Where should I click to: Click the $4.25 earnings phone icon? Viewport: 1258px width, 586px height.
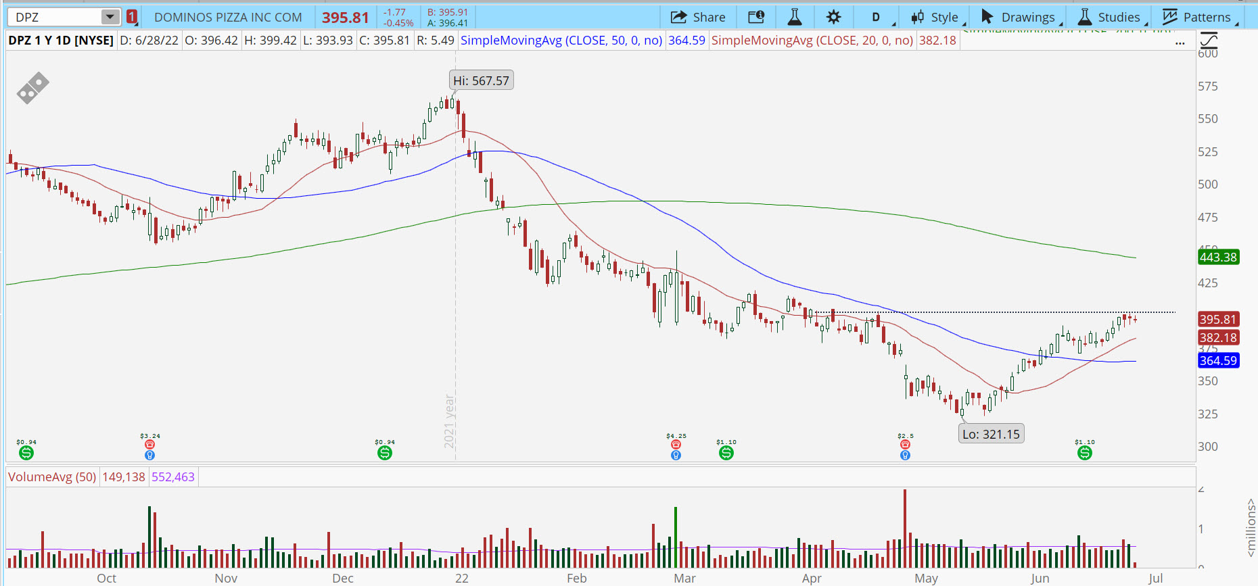pyautogui.click(x=676, y=444)
